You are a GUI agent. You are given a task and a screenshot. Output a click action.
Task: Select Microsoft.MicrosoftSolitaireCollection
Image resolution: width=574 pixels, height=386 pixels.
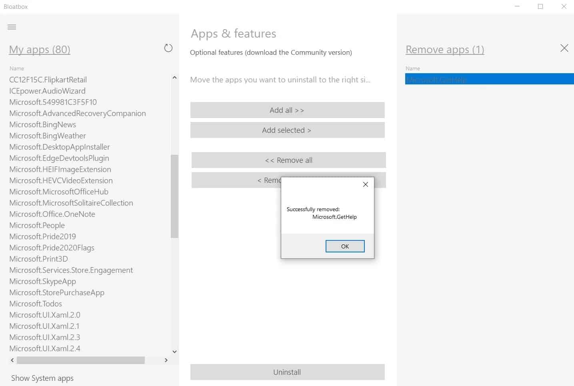click(71, 203)
